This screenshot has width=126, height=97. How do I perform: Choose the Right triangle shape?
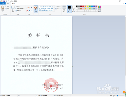(x=40, y=8)
